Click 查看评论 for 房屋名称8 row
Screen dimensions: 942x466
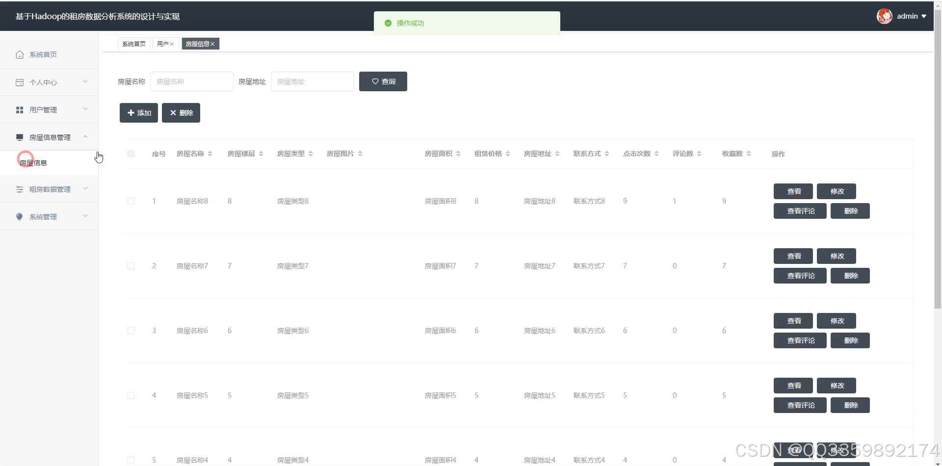[x=800, y=211]
